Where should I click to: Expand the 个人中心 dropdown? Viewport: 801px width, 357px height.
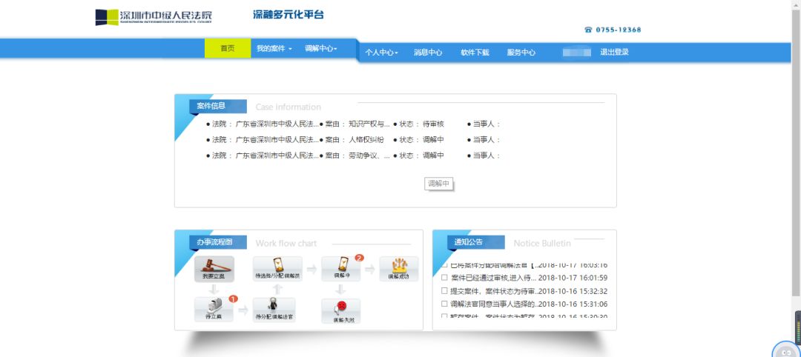pos(381,53)
